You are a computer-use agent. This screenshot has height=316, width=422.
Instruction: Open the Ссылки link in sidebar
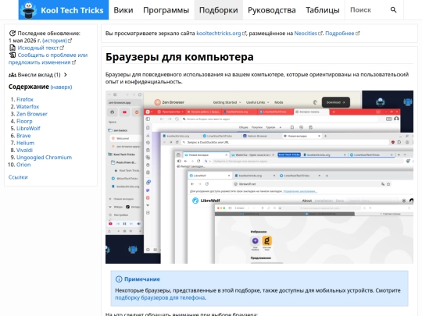(x=18, y=177)
